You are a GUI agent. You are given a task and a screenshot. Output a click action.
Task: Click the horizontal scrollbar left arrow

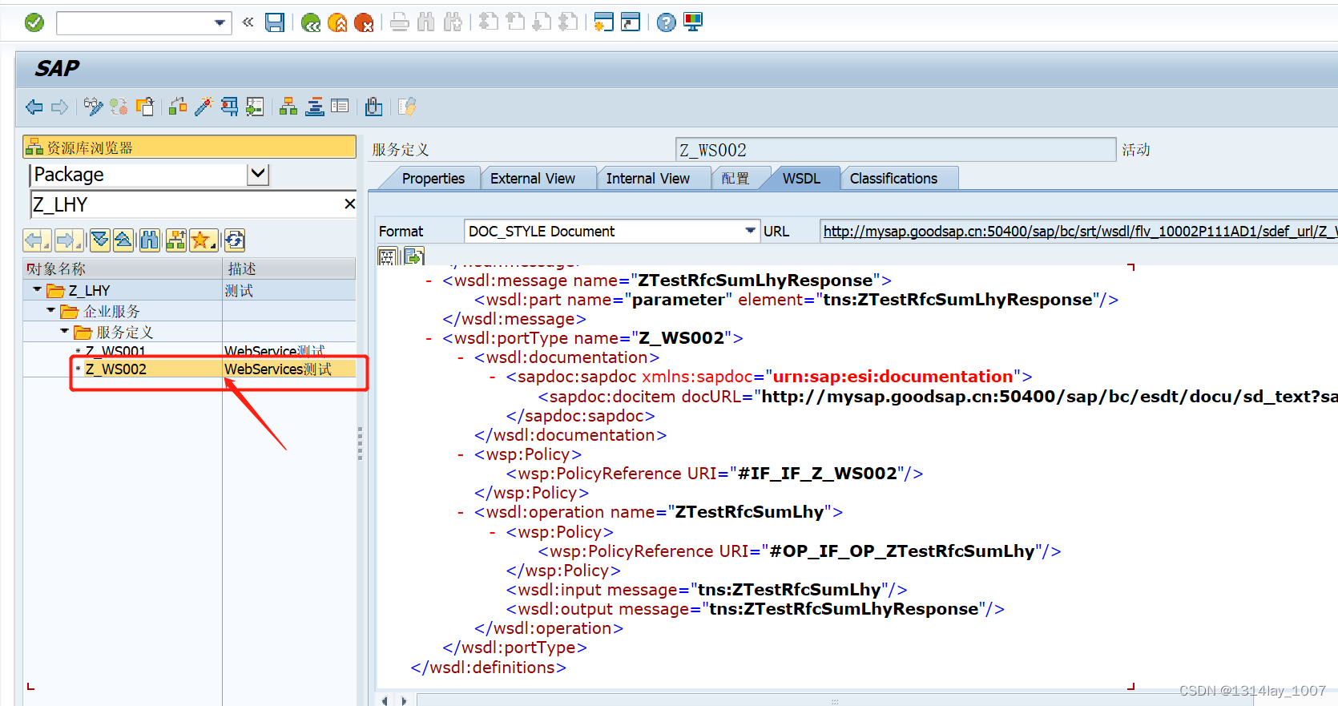pyautogui.click(x=385, y=701)
